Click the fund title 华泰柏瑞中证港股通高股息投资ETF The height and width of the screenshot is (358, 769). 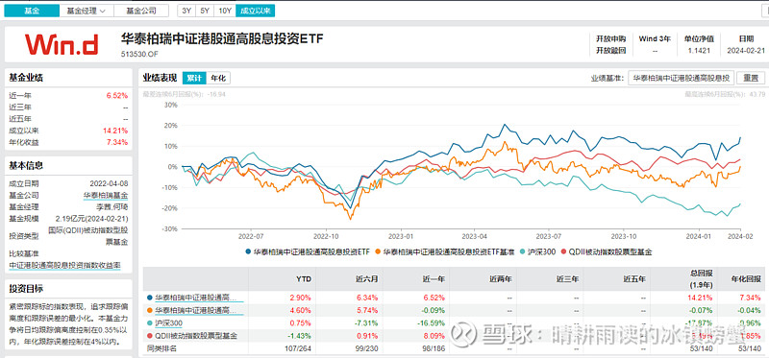(x=223, y=39)
